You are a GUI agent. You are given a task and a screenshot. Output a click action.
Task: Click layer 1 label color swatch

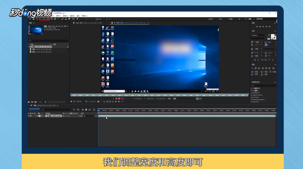click(x=40, y=116)
